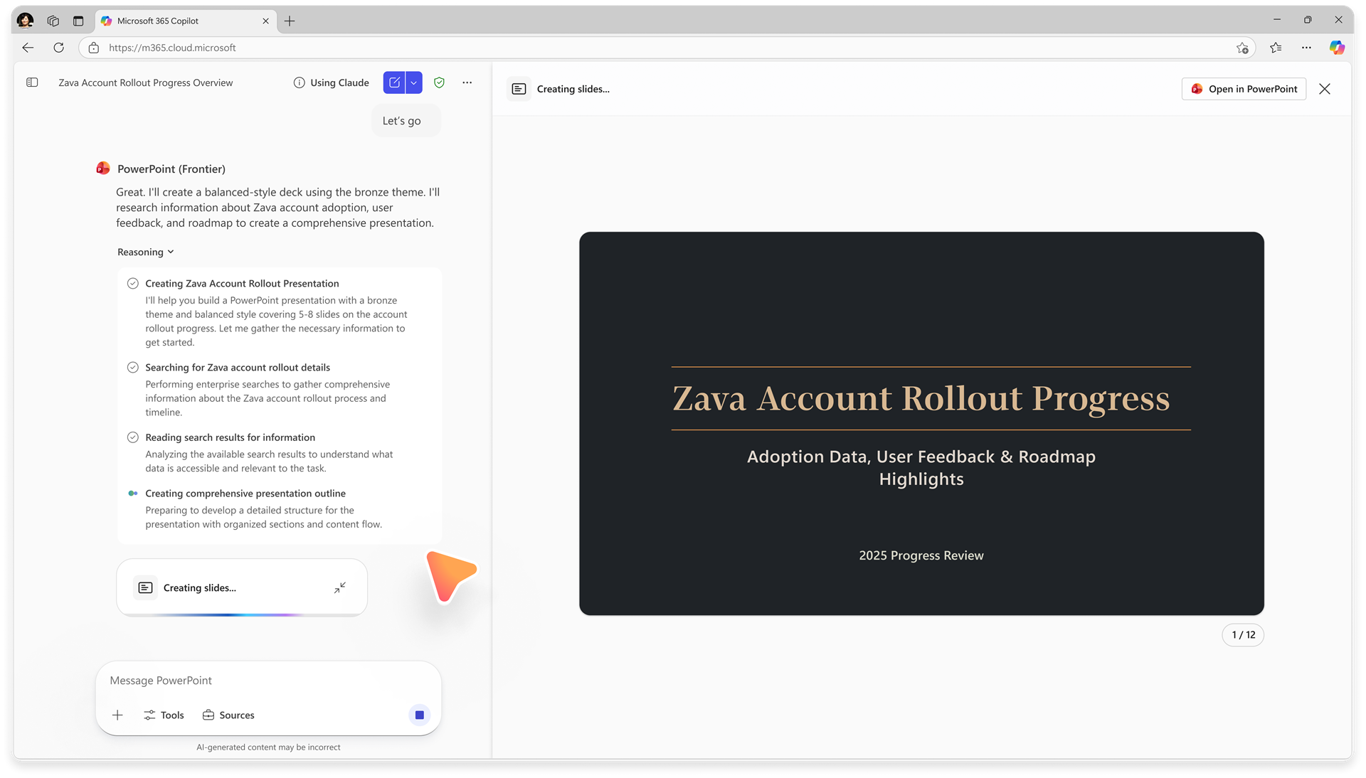Open the Tools menu
The height and width of the screenshot is (778, 1366).
click(164, 715)
